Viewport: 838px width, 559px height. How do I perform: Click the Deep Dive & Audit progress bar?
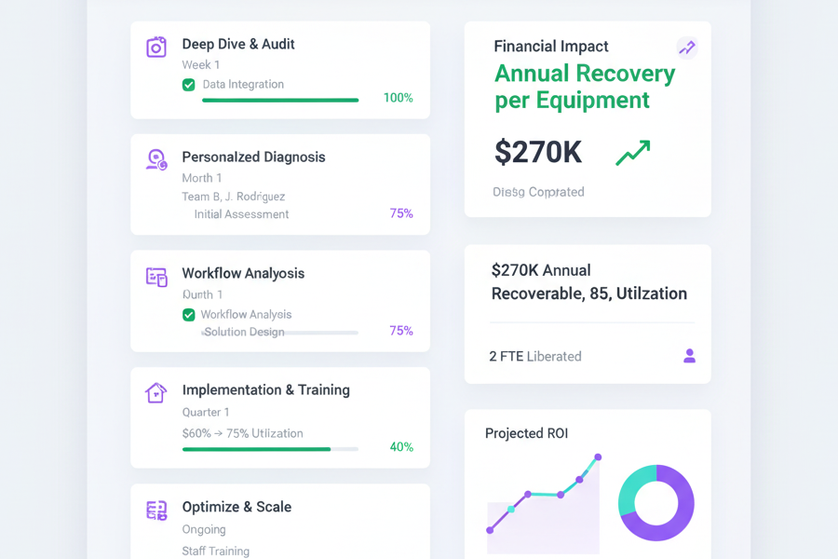(280, 100)
